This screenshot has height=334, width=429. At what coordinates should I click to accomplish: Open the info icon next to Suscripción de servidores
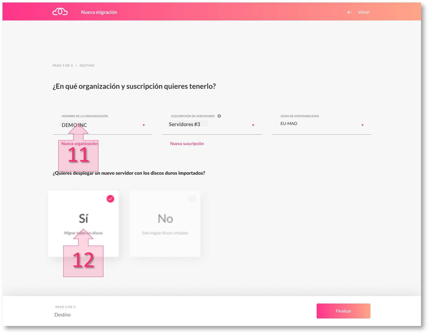219,116
